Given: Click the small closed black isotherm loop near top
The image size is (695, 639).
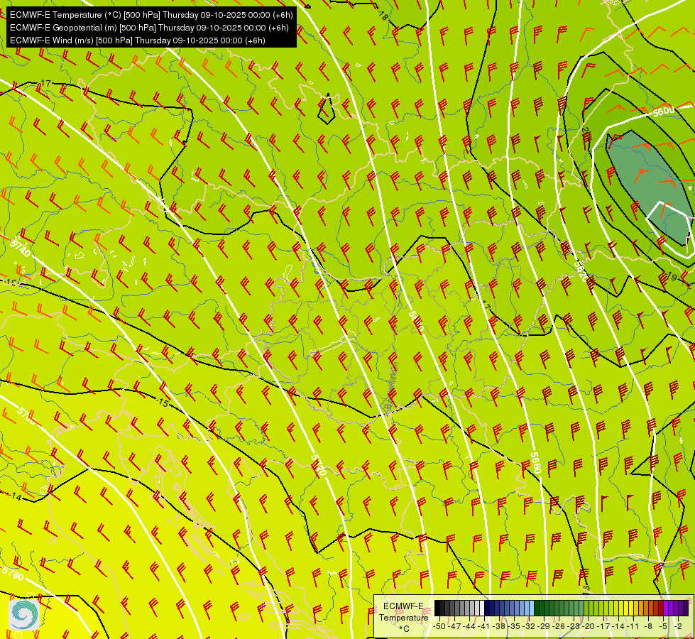Looking at the screenshot, I should (x=326, y=109).
